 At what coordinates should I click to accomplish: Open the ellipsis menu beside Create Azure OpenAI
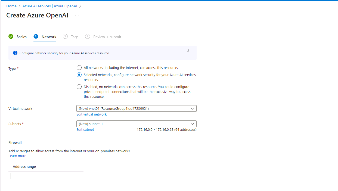pos(77,15)
